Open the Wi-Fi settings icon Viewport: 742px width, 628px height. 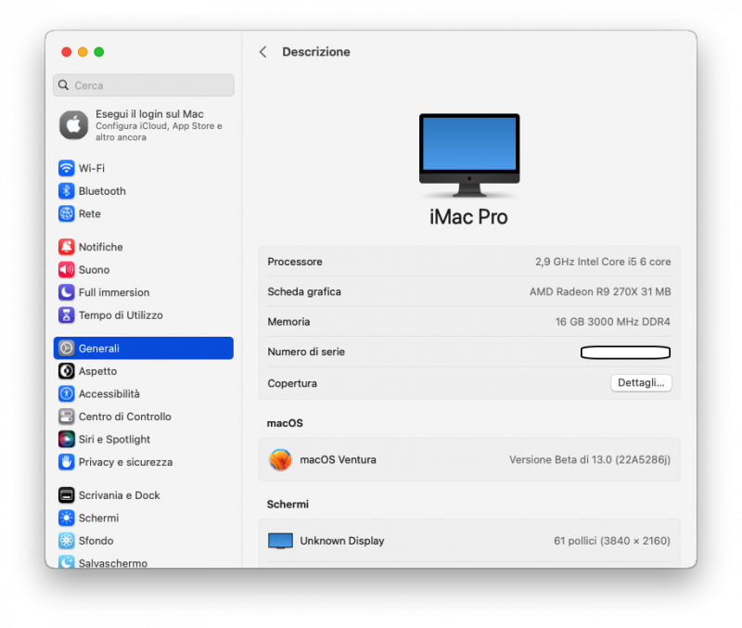pyautogui.click(x=66, y=168)
